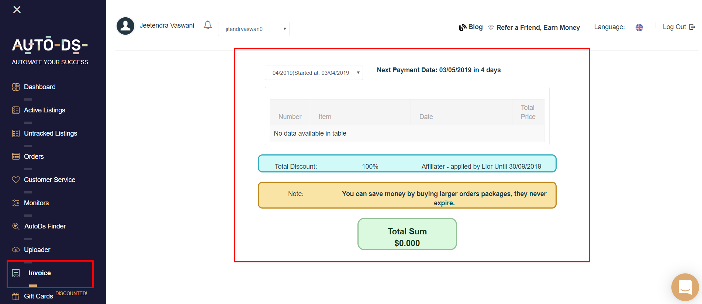Click the Total Sum $0.000 box
The image size is (702, 304).
[x=407, y=234]
